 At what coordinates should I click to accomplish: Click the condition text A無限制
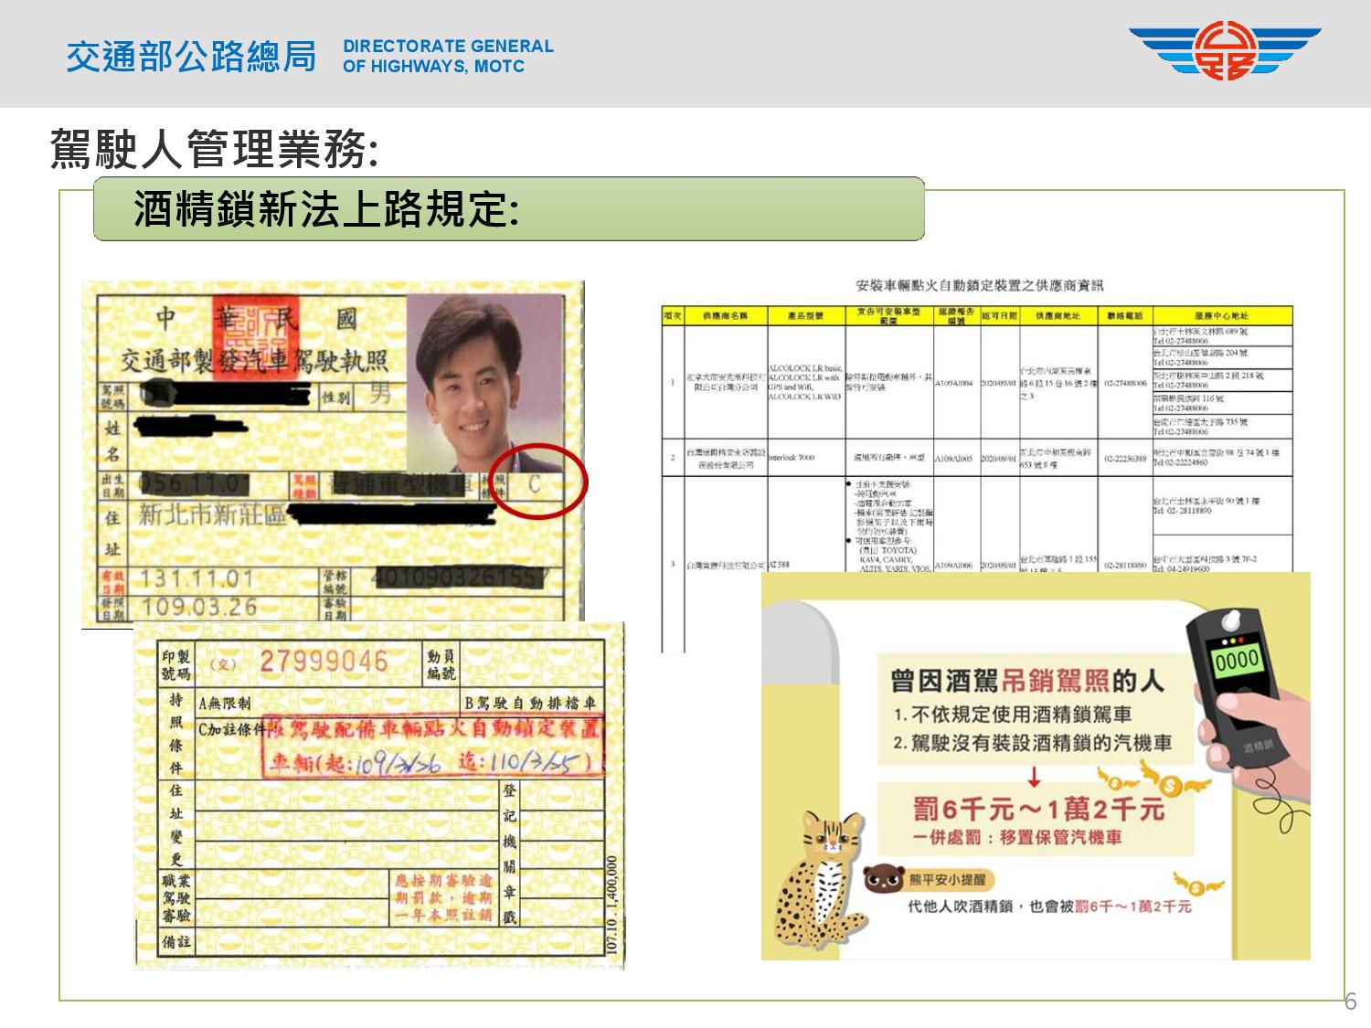coord(224,703)
